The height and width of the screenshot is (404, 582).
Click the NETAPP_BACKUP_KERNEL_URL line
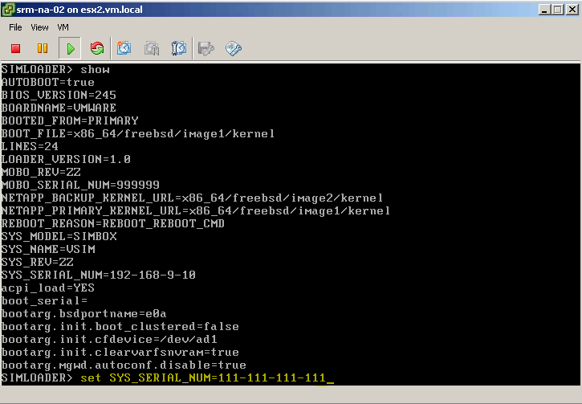pos(193,198)
